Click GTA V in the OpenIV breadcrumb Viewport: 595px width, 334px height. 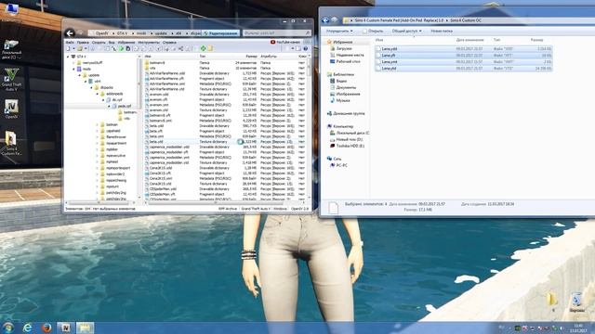click(x=122, y=33)
